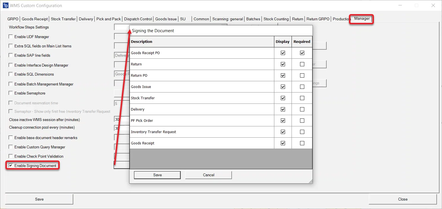
Task: Cancel the Signing the Document dialog
Action: click(x=208, y=175)
